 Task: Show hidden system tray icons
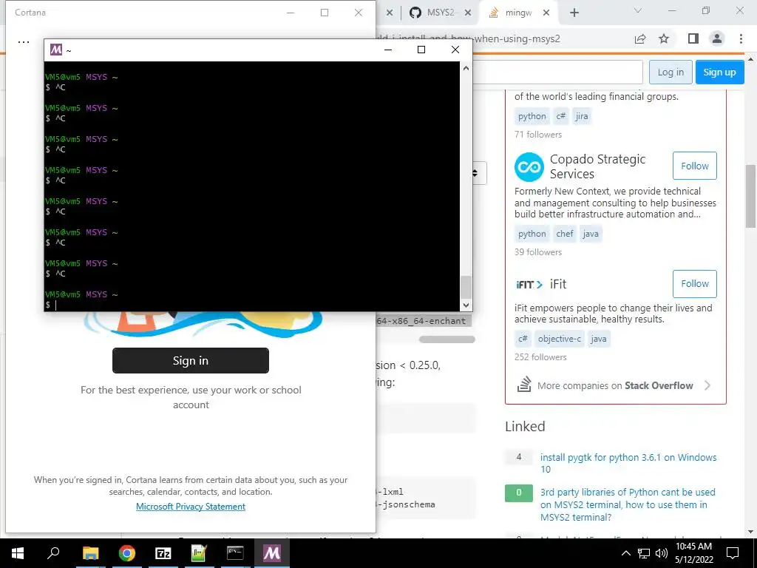(x=625, y=553)
